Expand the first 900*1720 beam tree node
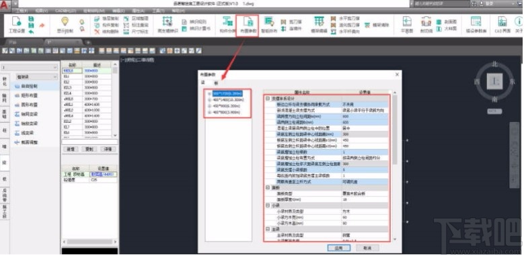The image size is (524, 255). (210, 93)
